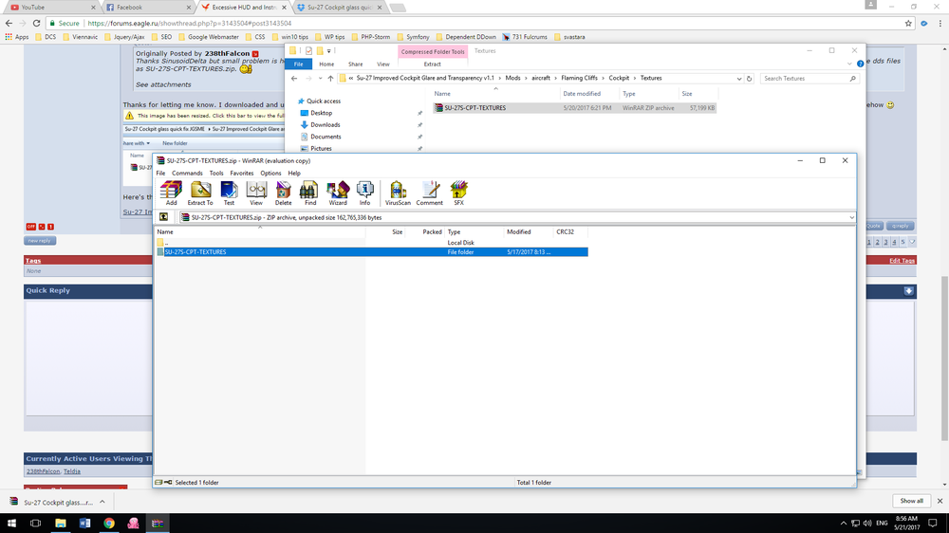Open the WinRAR Commands menu
The width and height of the screenshot is (949, 533).
pyautogui.click(x=187, y=173)
